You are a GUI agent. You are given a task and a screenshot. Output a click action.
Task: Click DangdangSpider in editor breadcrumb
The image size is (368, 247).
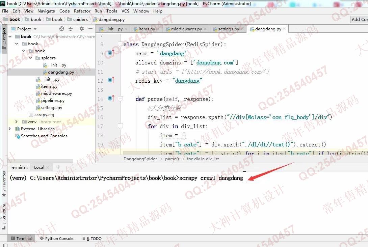coord(140,159)
